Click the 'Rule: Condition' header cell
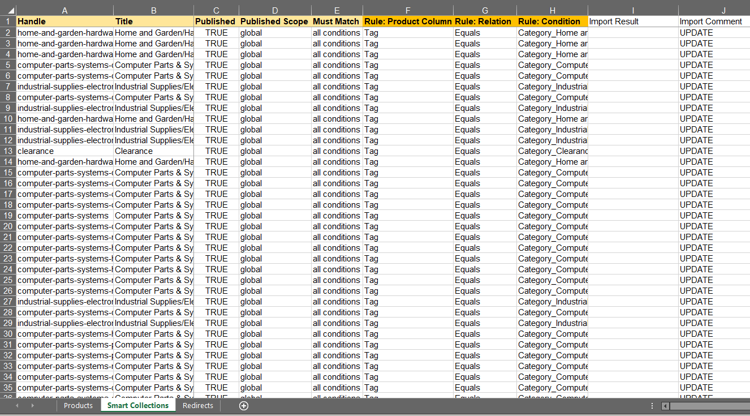This screenshot has width=750, height=416. click(551, 22)
